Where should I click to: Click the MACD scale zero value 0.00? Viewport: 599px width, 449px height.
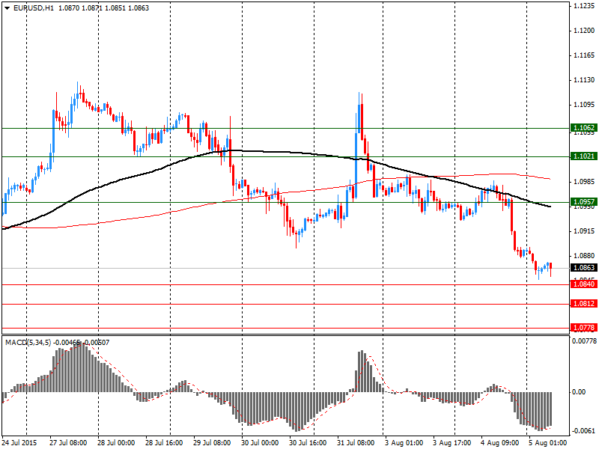(579, 391)
